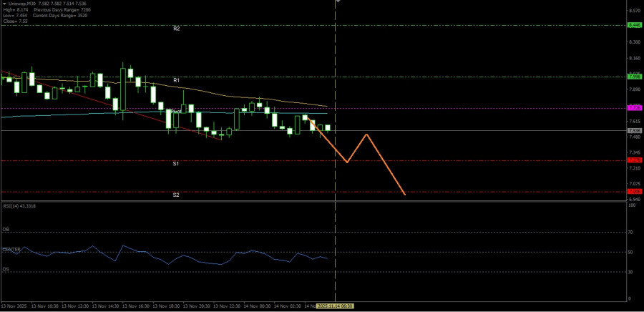Select the R1 resistance line label

176,80
